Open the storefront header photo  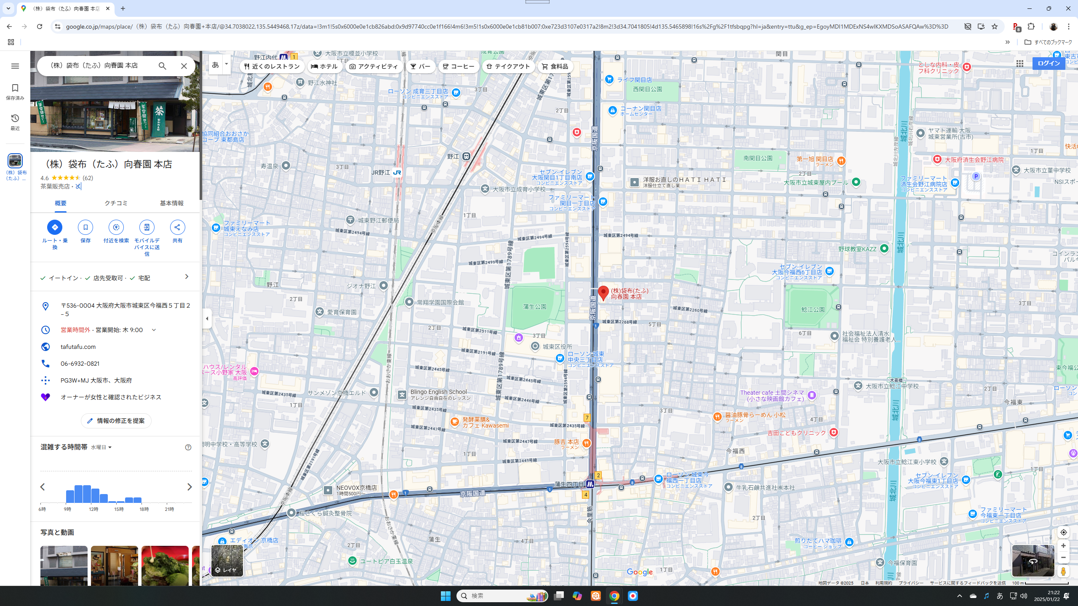tap(115, 101)
